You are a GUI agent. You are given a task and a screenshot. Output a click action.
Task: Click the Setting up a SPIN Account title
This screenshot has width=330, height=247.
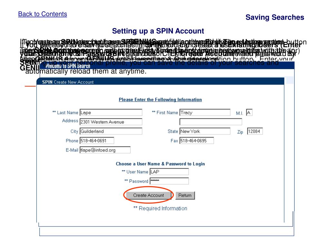click(158, 31)
